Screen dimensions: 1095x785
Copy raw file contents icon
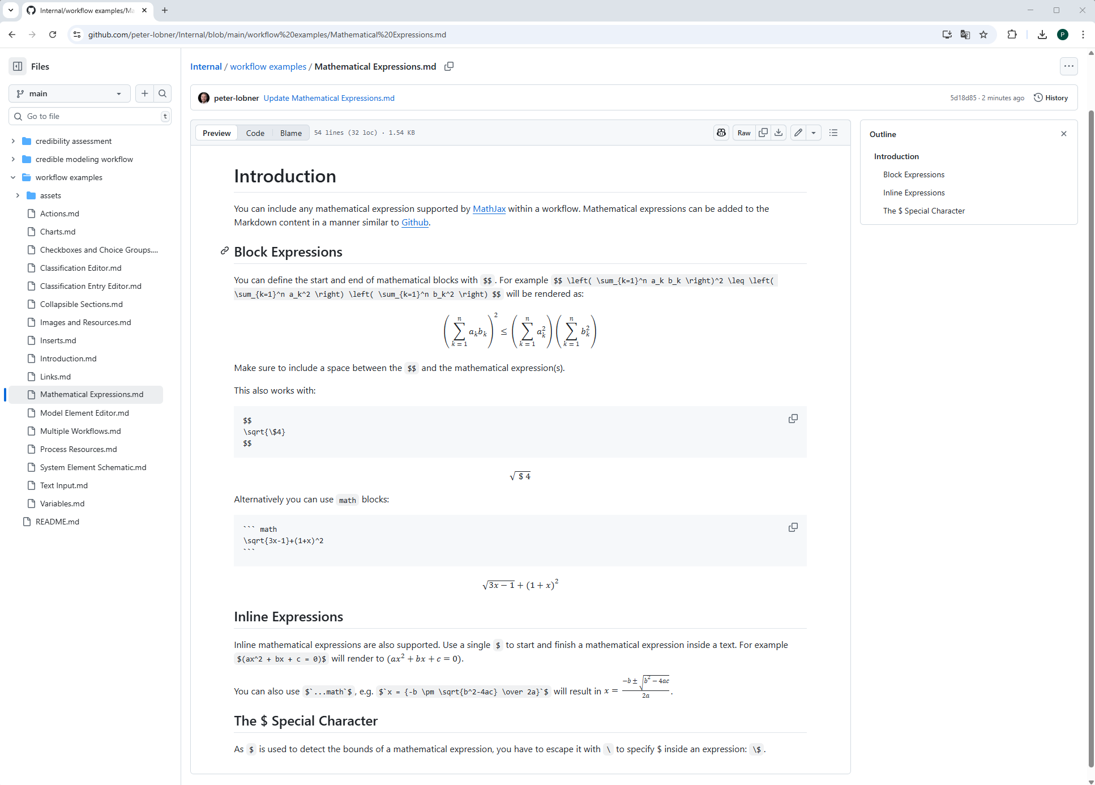click(763, 133)
